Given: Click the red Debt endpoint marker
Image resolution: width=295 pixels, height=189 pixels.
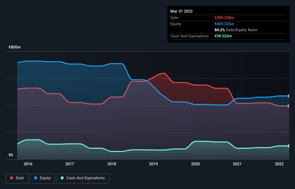Looking at the screenshot, I should point(289,106).
